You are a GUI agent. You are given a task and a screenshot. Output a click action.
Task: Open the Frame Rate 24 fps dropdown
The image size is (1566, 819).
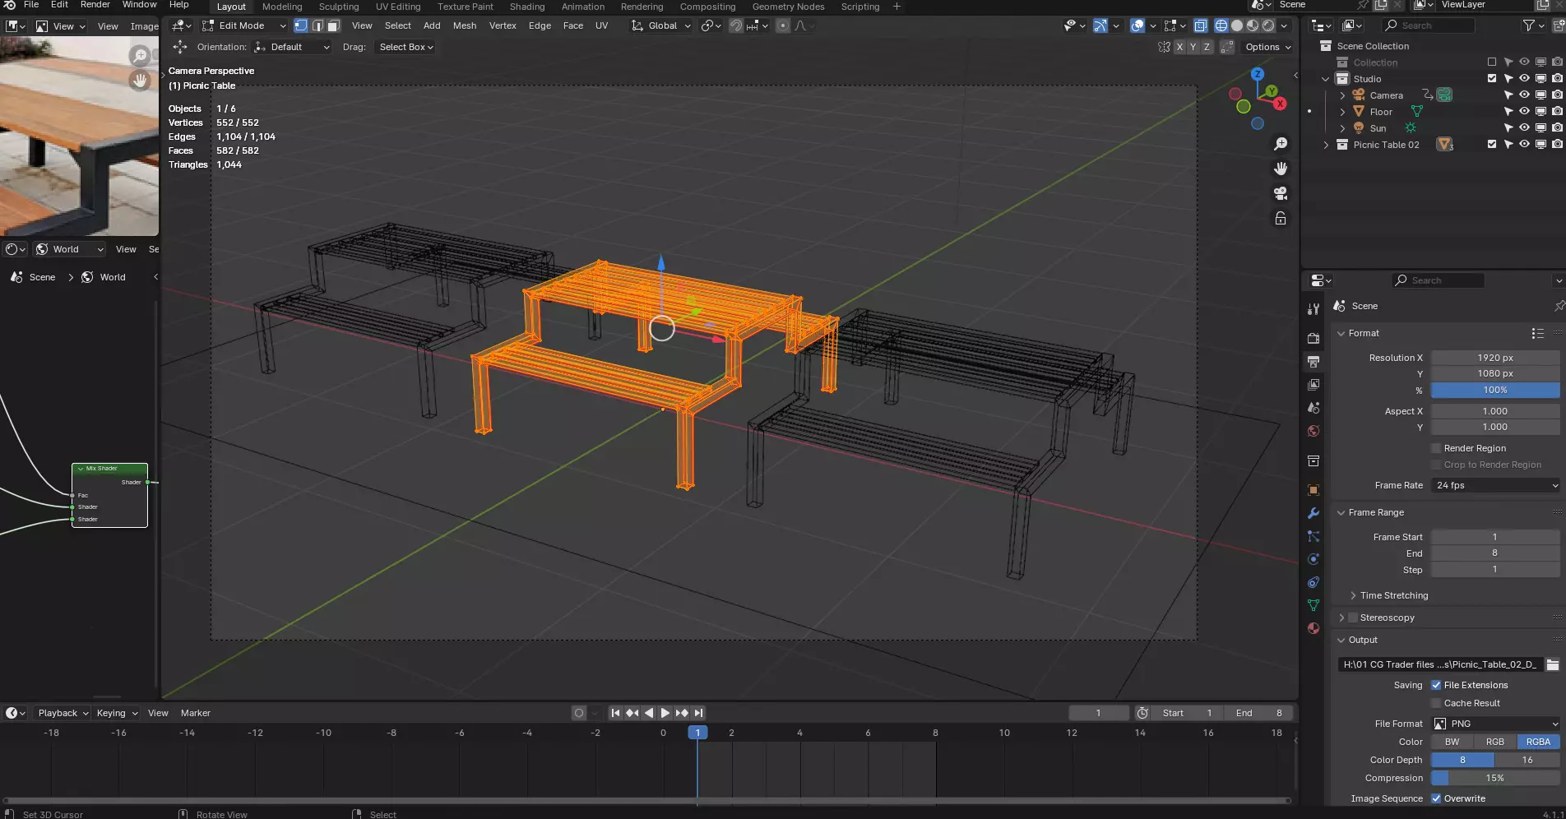pos(1495,485)
